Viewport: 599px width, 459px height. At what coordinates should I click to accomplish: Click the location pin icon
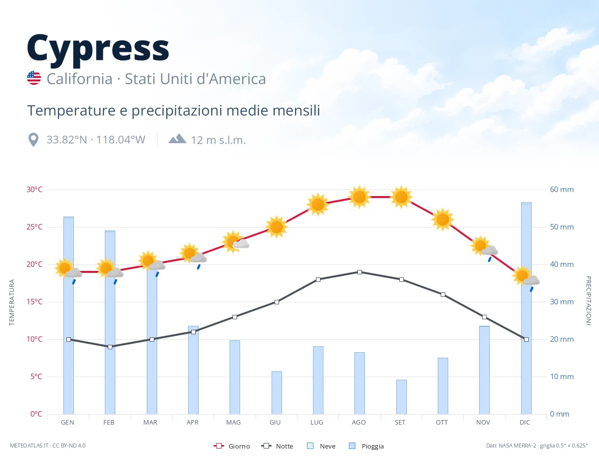[33, 140]
